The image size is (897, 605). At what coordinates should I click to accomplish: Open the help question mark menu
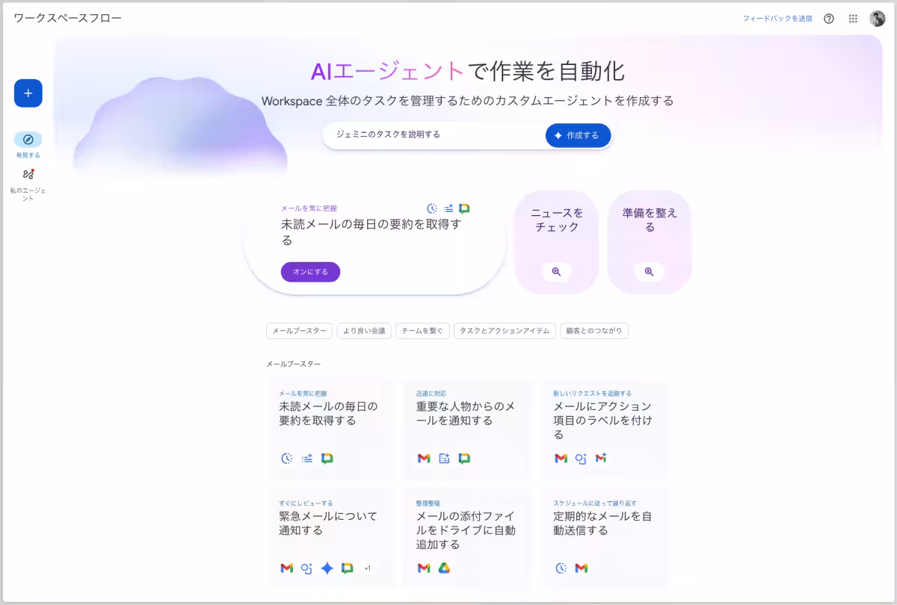click(x=828, y=19)
